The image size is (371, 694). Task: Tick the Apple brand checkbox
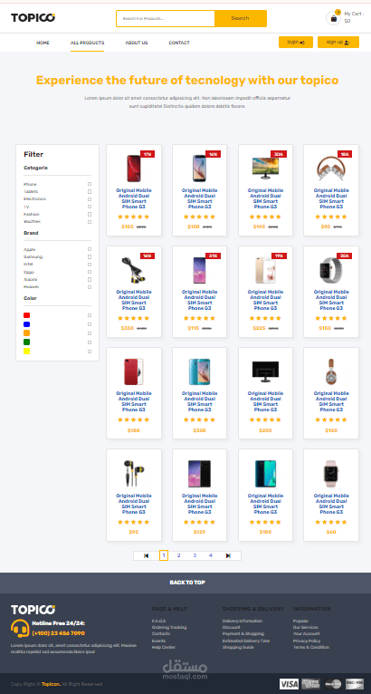[90, 250]
